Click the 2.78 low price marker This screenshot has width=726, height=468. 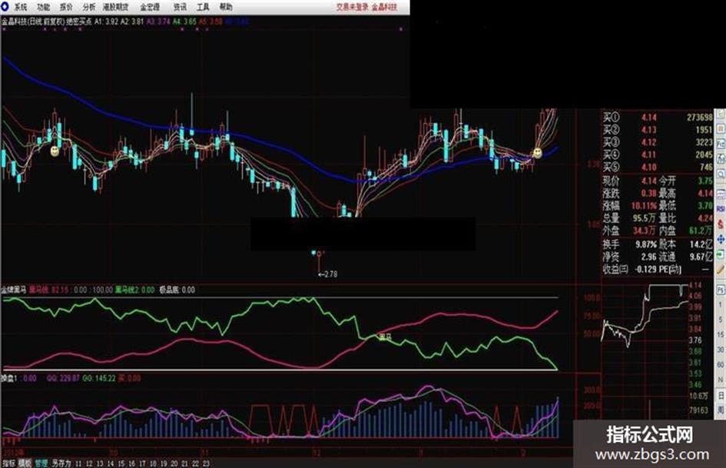327,274
